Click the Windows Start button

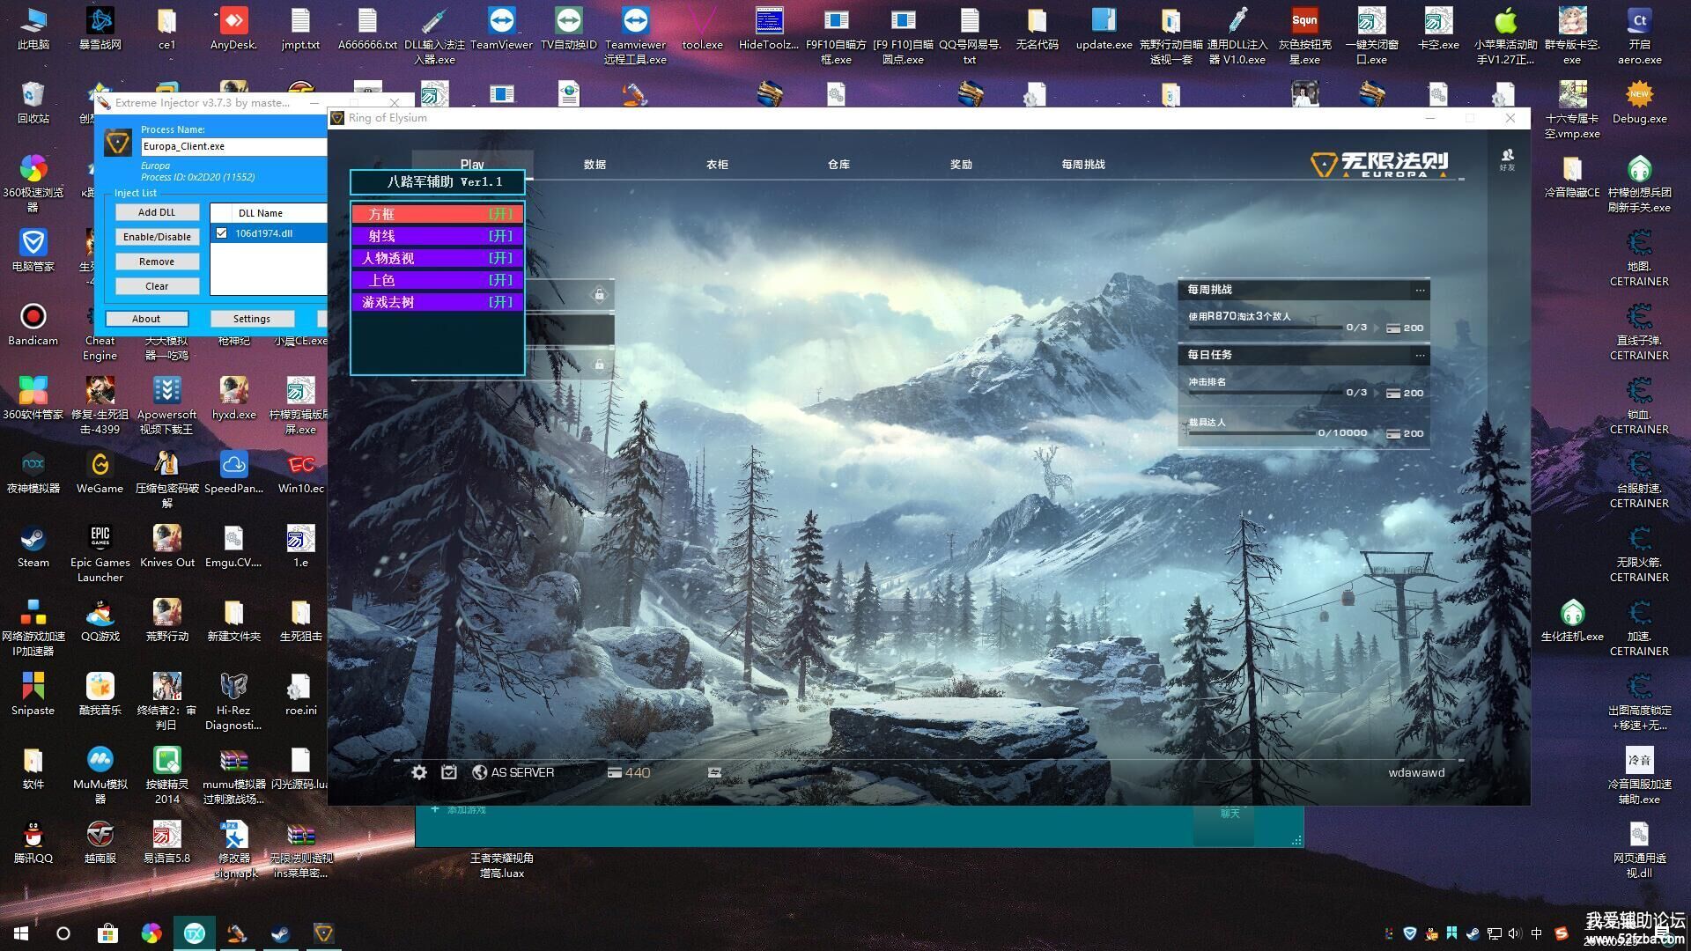(21, 933)
